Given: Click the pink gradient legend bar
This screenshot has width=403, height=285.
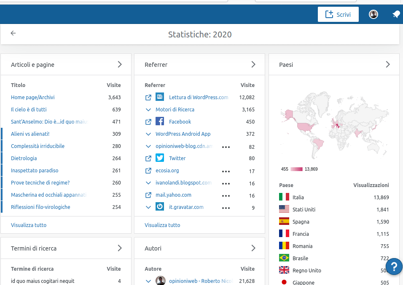Looking at the screenshot, I should (296, 169).
